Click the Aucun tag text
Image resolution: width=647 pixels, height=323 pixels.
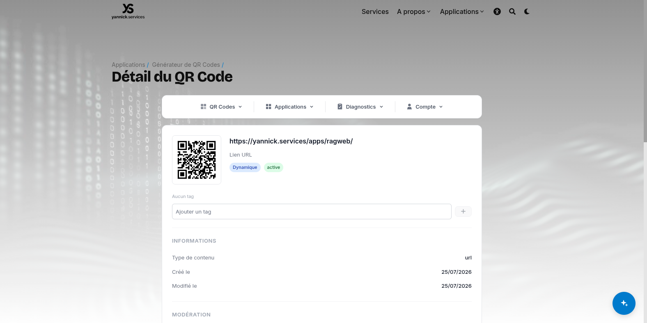coord(183,196)
